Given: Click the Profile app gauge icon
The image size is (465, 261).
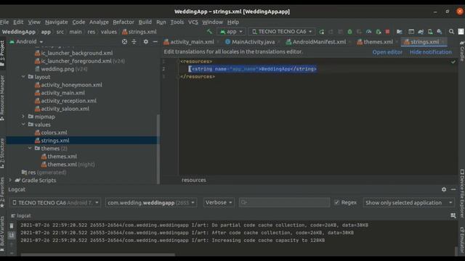Looking at the screenshot, I should click(x=368, y=32).
